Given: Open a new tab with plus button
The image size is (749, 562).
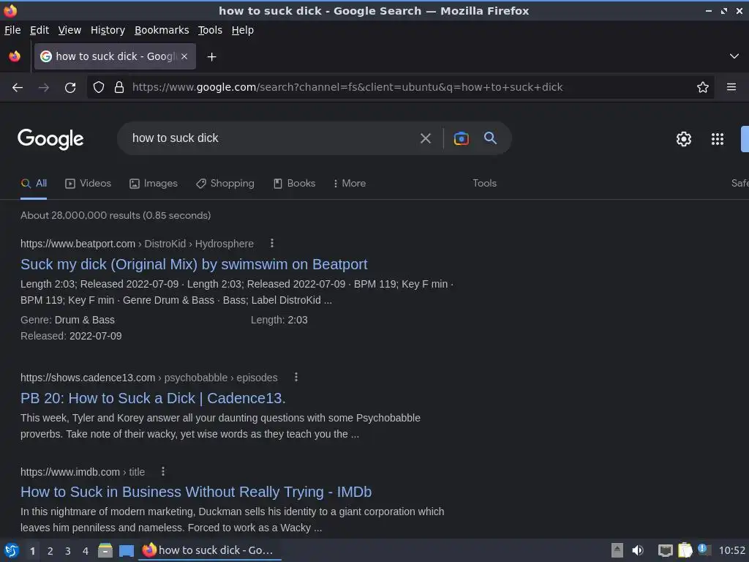Looking at the screenshot, I should pyautogui.click(x=211, y=57).
